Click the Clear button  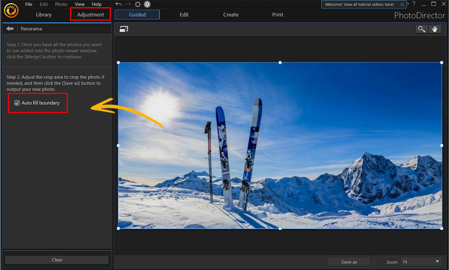click(57, 259)
